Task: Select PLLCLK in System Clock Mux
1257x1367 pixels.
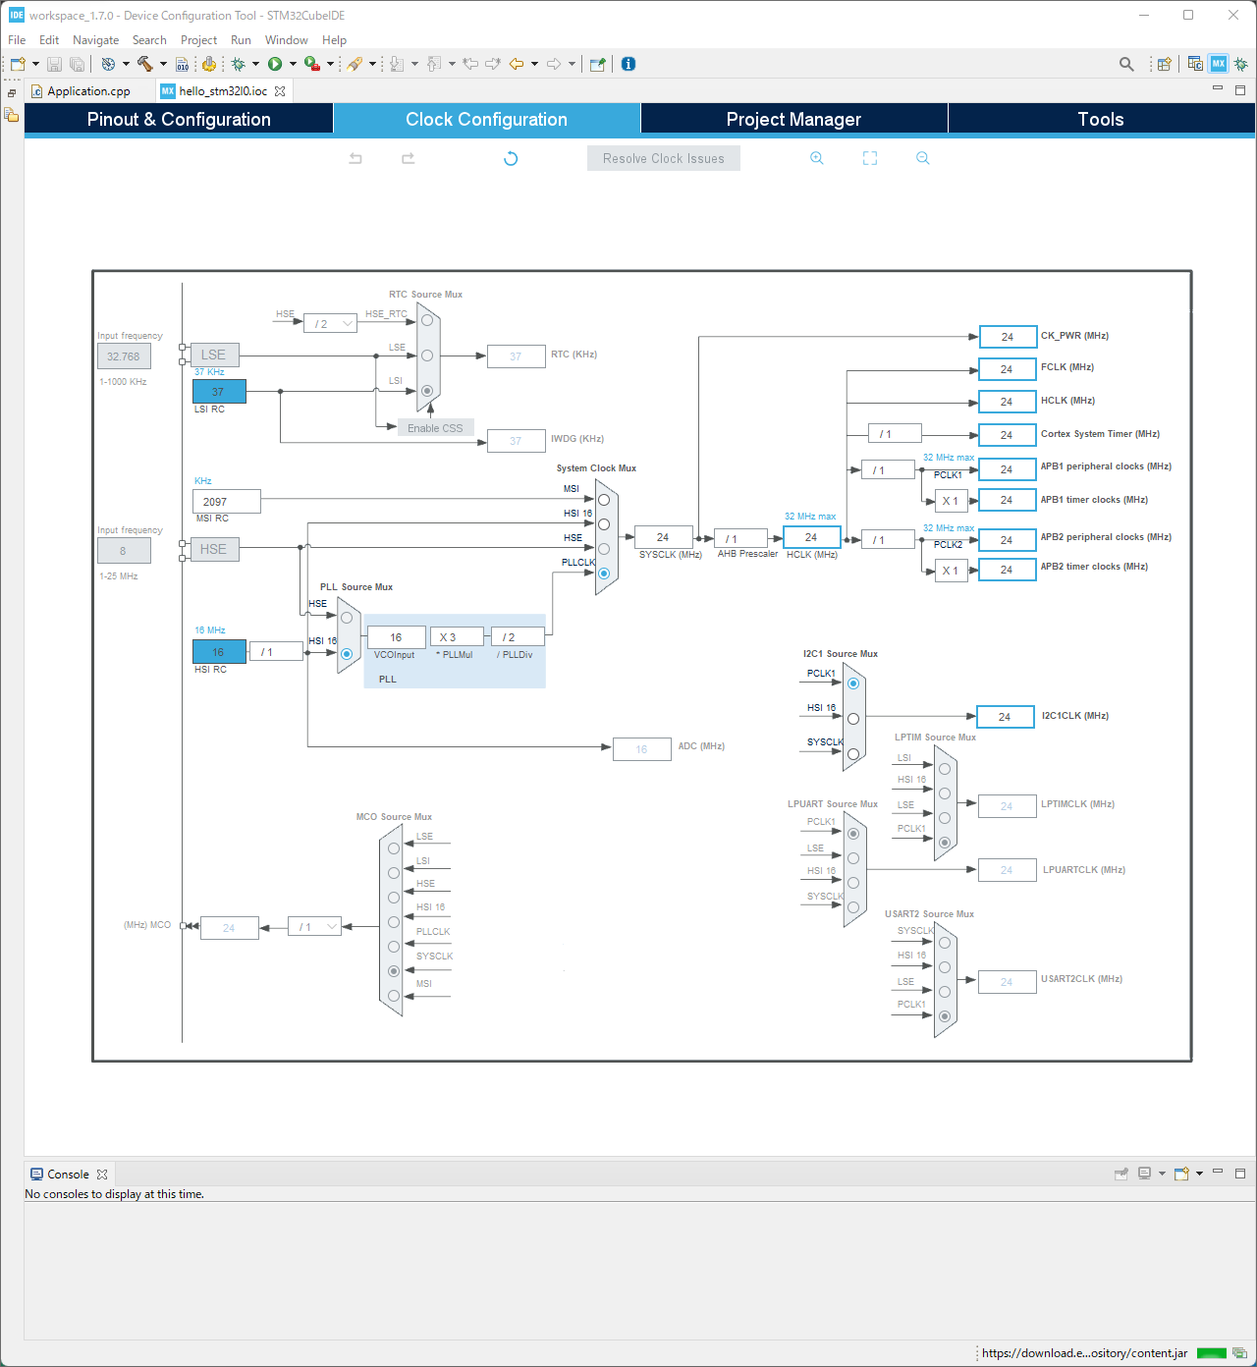Action: point(604,574)
